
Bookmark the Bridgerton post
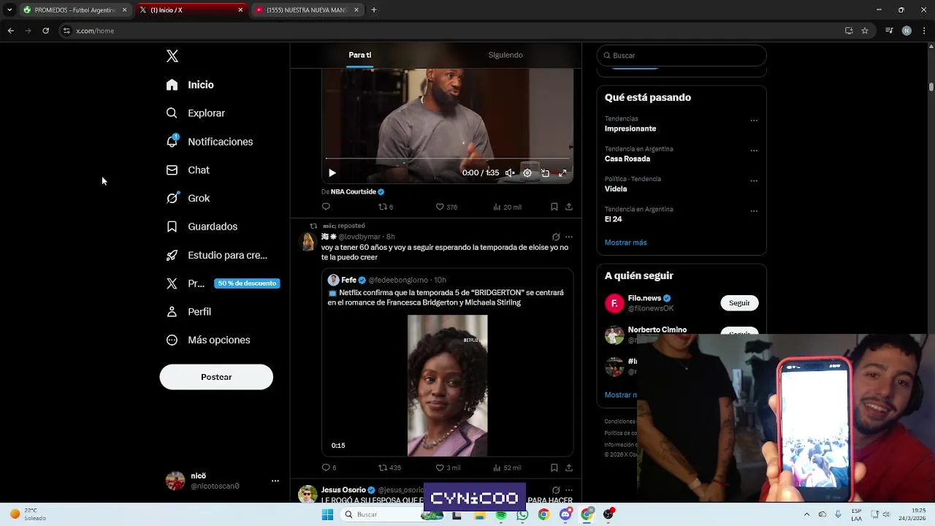point(554,468)
